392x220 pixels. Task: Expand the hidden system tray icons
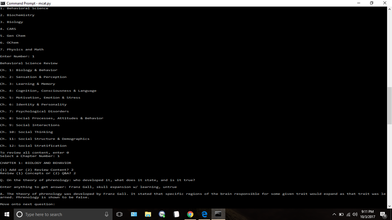tap(334, 214)
